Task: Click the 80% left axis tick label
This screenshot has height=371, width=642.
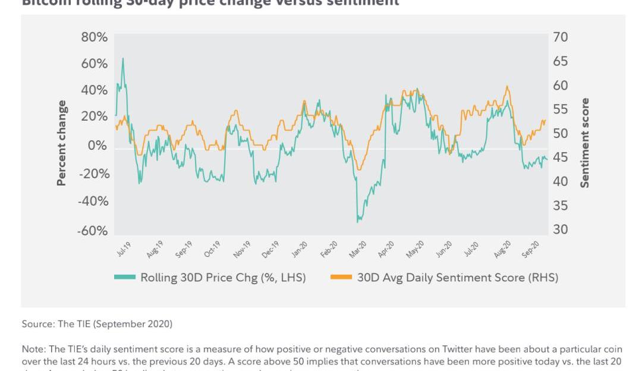Action: click(x=94, y=37)
